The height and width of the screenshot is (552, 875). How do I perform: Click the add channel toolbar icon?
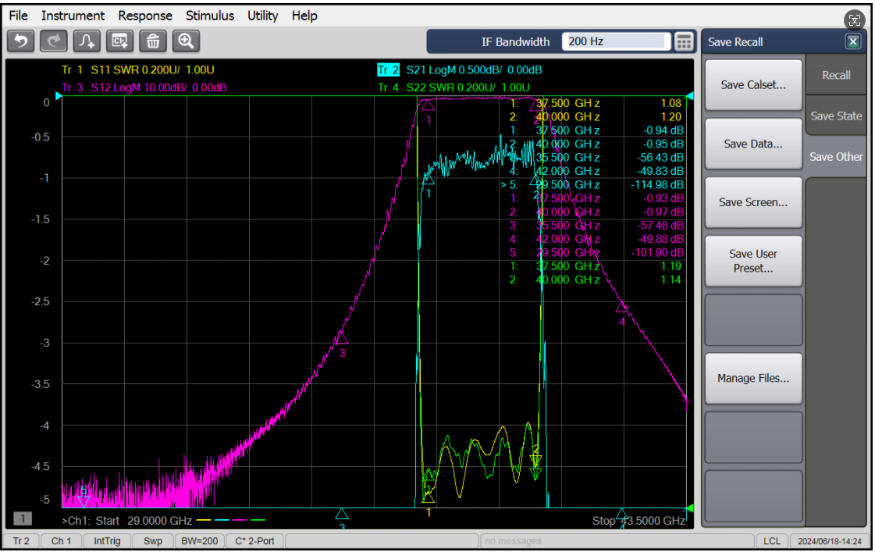coord(119,41)
